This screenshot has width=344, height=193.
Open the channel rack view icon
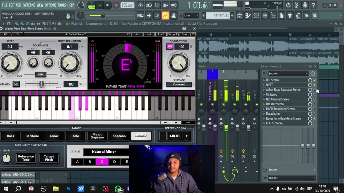click(256, 16)
